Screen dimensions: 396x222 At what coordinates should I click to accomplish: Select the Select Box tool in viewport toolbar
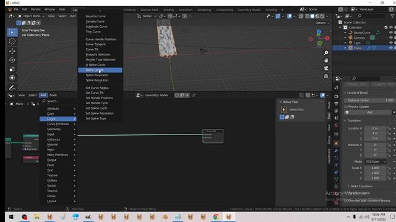tap(12, 33)
